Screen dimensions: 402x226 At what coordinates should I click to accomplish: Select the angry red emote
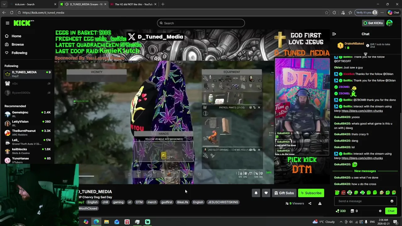pyautogui.click(x=343, y=192)
